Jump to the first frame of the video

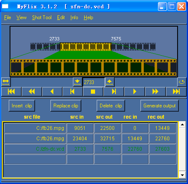[11, 92]
